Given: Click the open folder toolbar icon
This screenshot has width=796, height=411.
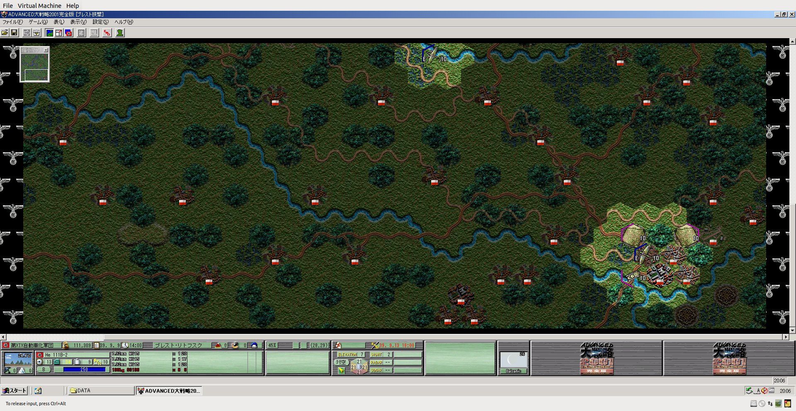Looking at the screenshot, I should coord(5,33).
